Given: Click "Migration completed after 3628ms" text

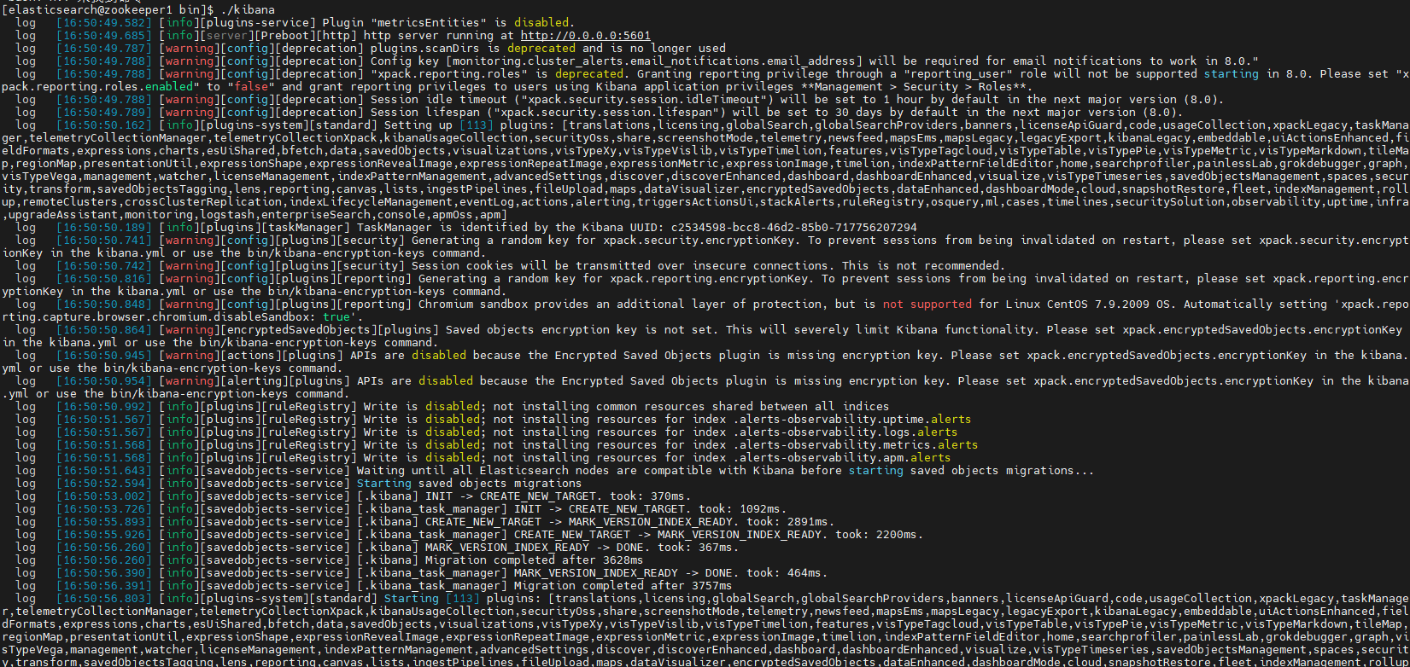Looking at the screenshot, I should (x=534, y=560).
